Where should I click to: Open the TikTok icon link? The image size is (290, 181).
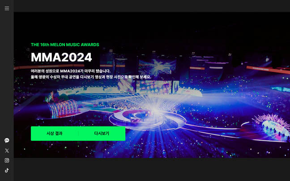(7, 170)
